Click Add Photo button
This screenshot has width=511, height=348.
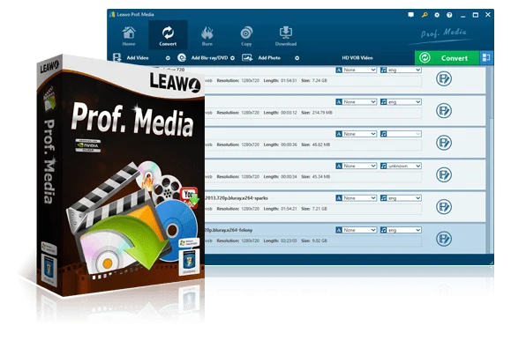(x=269, y=58)
